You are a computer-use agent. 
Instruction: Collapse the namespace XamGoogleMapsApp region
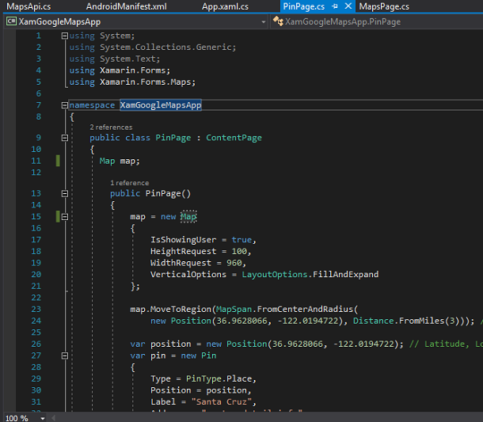(64, 105)
